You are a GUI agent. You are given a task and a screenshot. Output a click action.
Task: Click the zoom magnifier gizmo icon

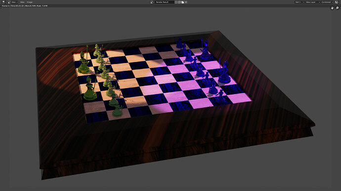337,8
